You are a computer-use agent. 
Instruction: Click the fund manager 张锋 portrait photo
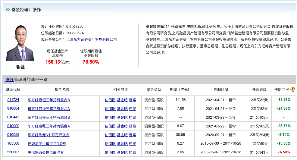pos(20,43)
